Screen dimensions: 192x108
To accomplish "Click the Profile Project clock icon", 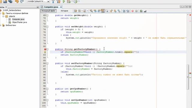I will click(76, 1).
